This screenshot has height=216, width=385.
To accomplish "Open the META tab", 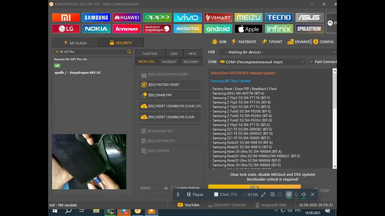I will click(192, 54).
